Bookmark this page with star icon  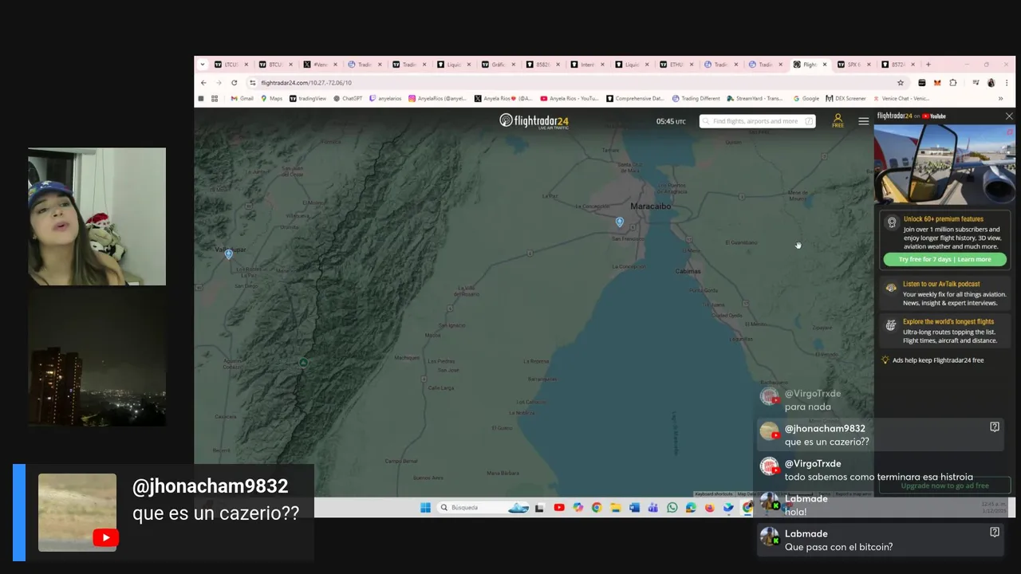[x=901, y=83]
